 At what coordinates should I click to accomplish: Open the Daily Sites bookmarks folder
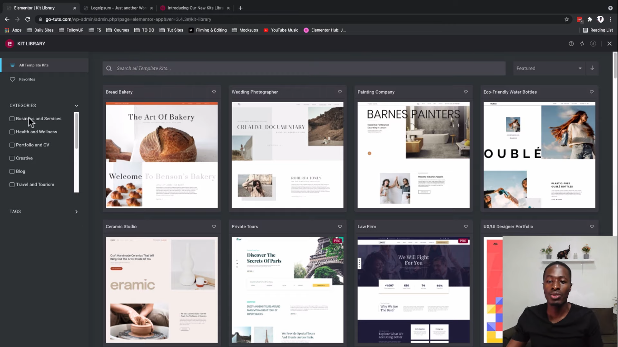coord(40,30)
